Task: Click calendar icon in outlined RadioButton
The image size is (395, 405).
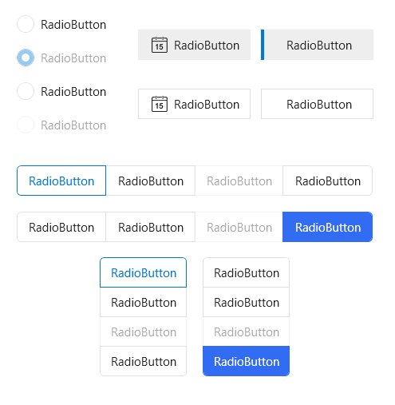Action: (x=160, y=104)
